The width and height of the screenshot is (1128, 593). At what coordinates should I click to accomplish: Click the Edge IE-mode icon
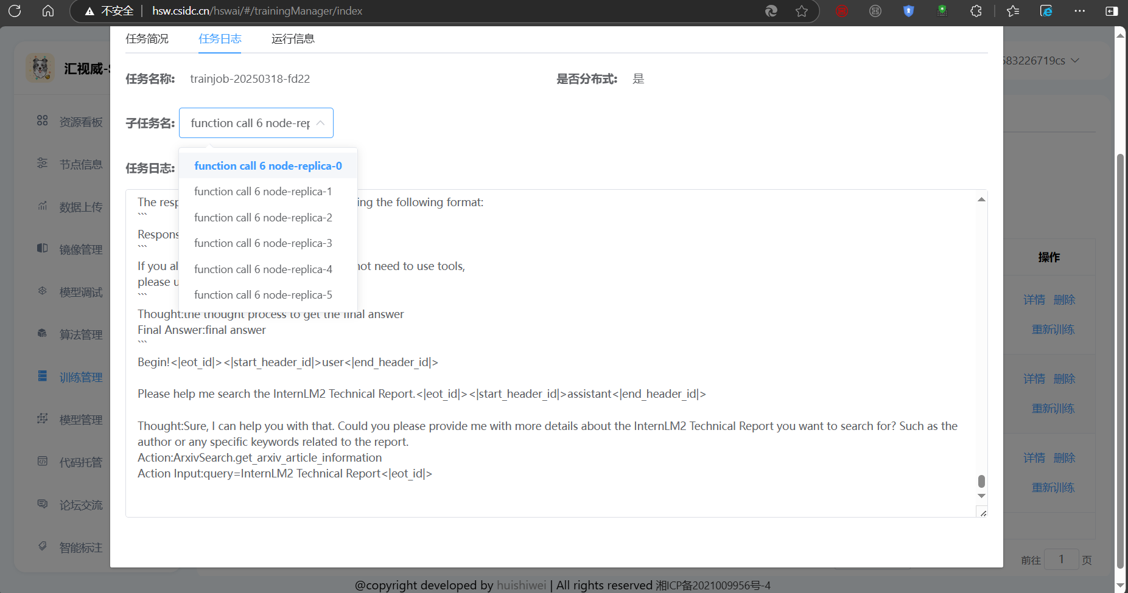click(x=1046, y=11)
